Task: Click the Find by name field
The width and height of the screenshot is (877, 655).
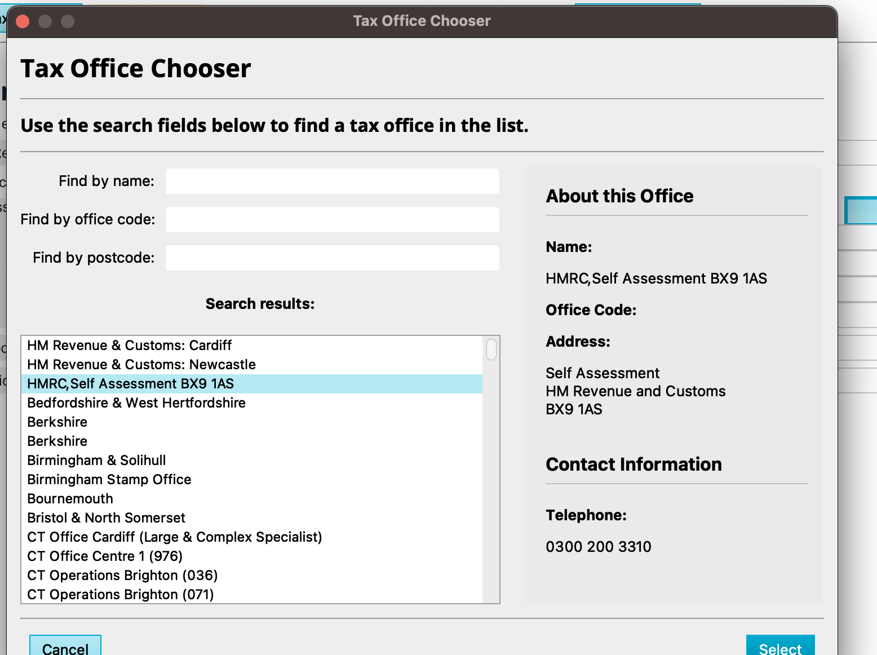Action: coord(332,182)
